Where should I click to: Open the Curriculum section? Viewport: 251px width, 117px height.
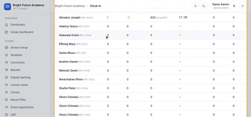(18, 62)
